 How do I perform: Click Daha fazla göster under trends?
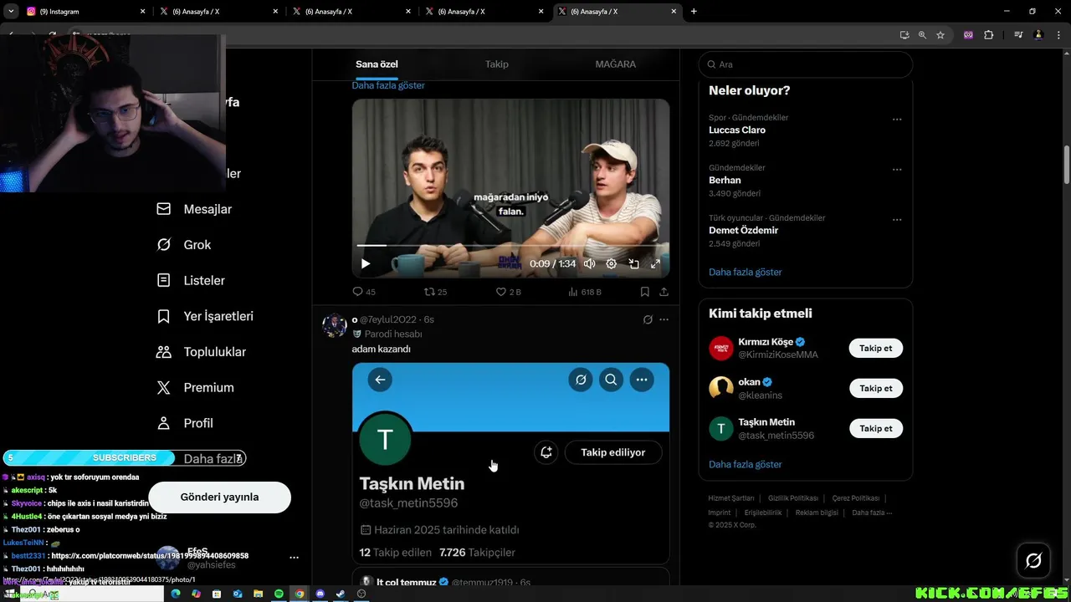746,272
